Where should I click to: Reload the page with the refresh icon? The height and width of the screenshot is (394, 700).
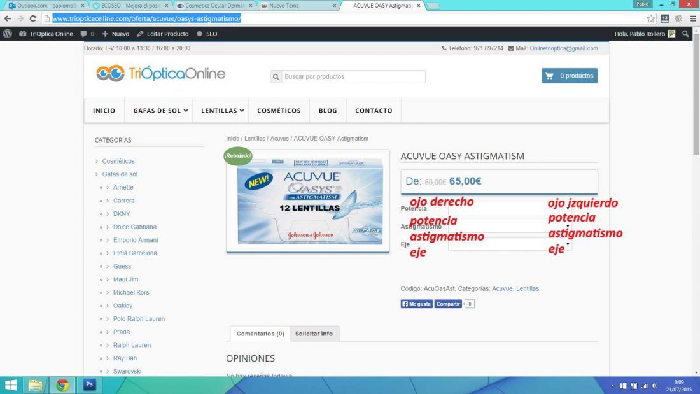point(33,18)
